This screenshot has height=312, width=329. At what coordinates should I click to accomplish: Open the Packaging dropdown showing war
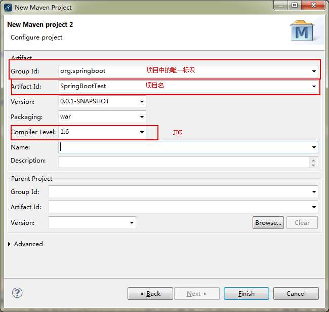coord(142,116)
